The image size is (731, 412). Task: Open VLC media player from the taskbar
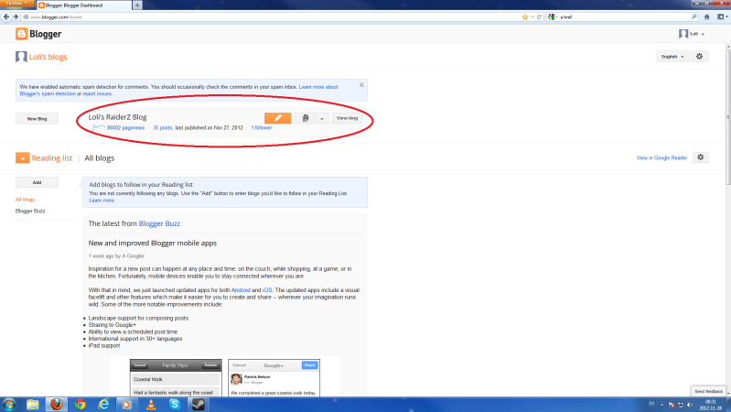coord(151,405)
